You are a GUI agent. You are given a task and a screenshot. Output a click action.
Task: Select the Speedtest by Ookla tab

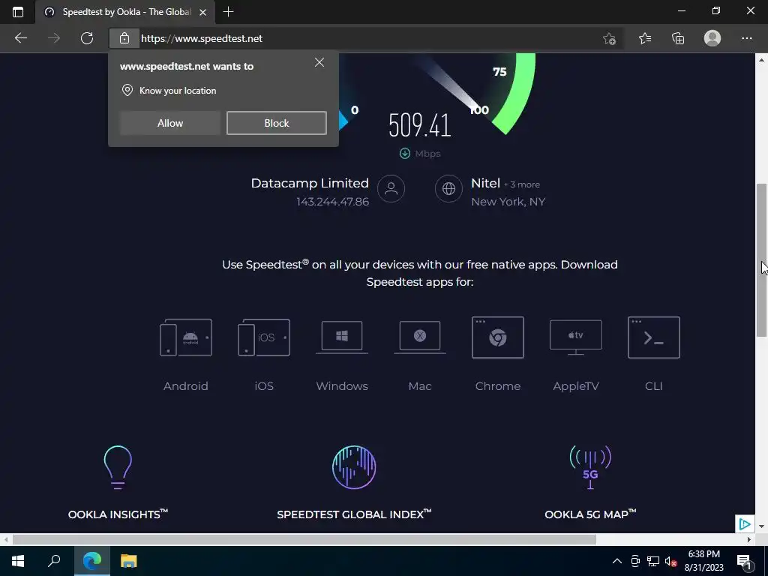(x=125, y=12)
